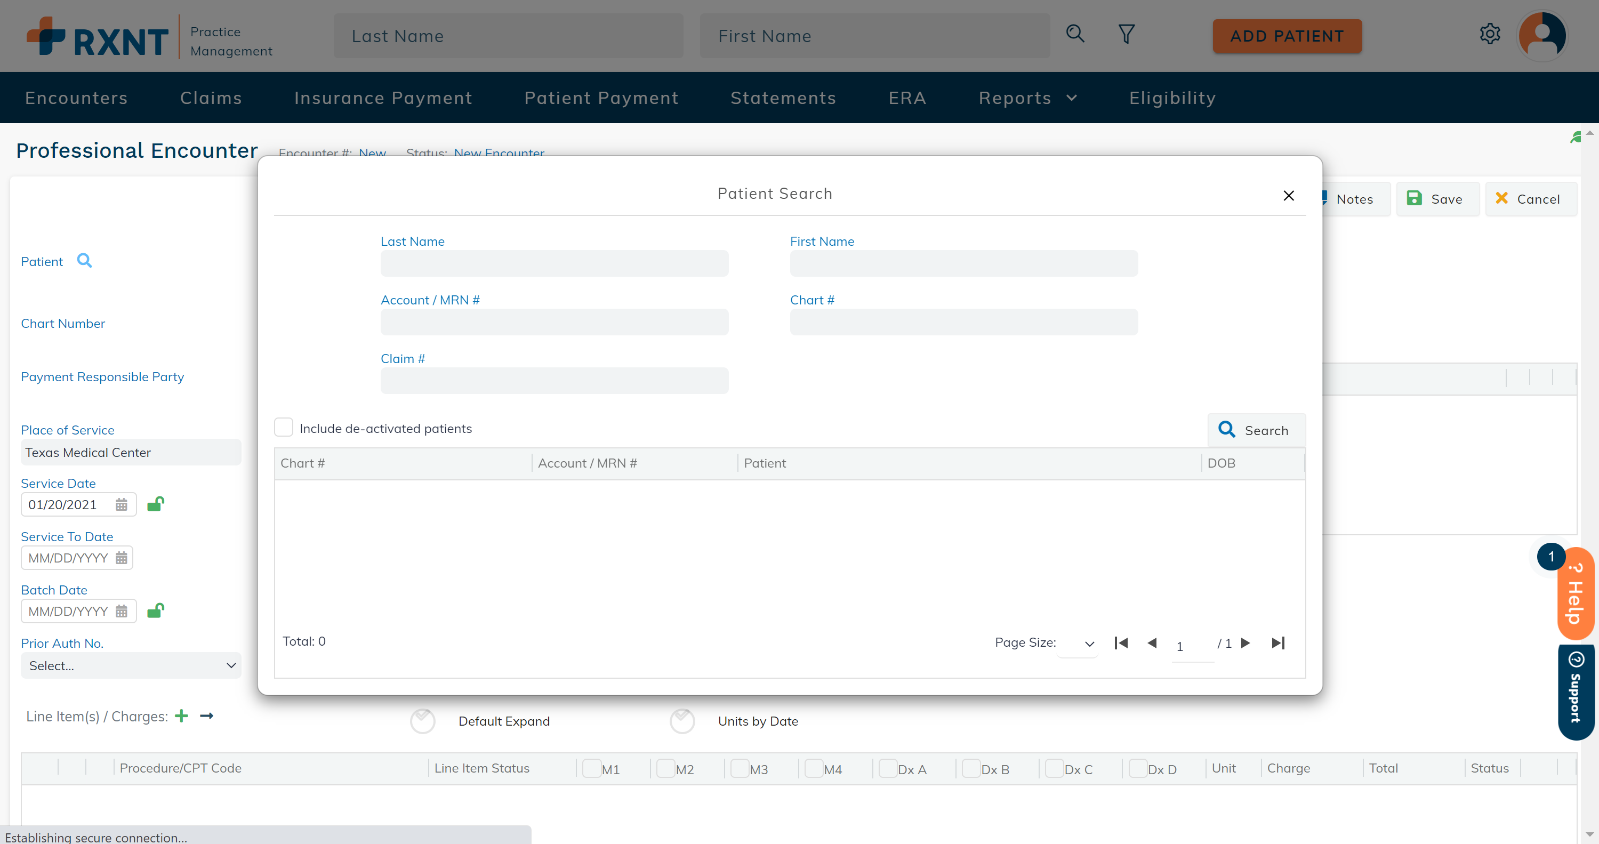Click the Help notification badge 1
The image size is (1599, 844).
pos(1550,556)
